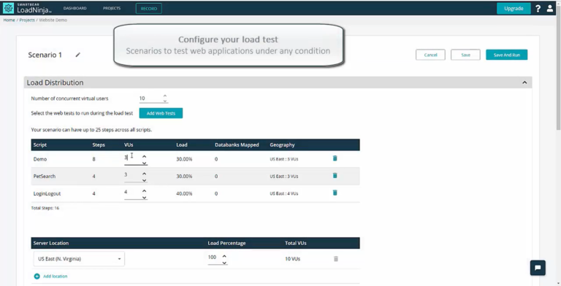Go to Projects breadcrumb

(27, 20)
